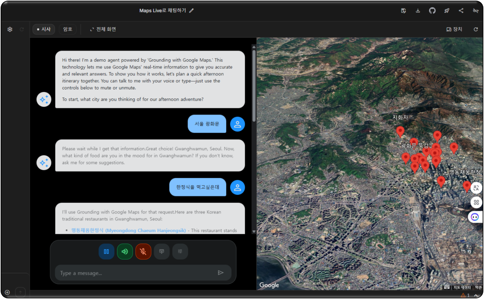Click the save-with-edit icon in header
Image resolution: width=484 pixels, height=299 pixels.
(x=403, y=11)
